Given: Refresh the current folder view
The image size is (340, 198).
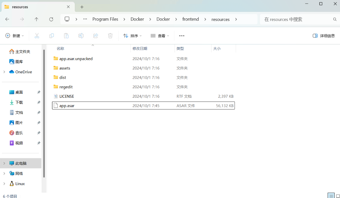Looking at the screenshot, I should click(51, 19).
